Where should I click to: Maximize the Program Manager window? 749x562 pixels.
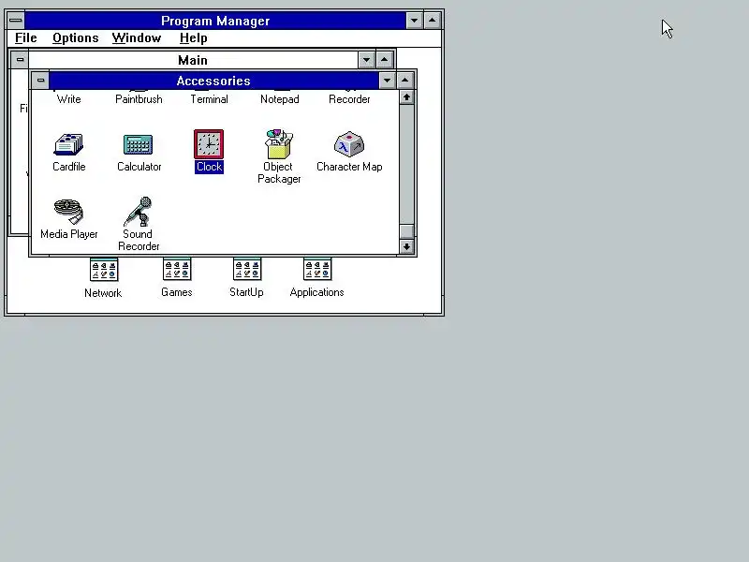pos(433,21)
